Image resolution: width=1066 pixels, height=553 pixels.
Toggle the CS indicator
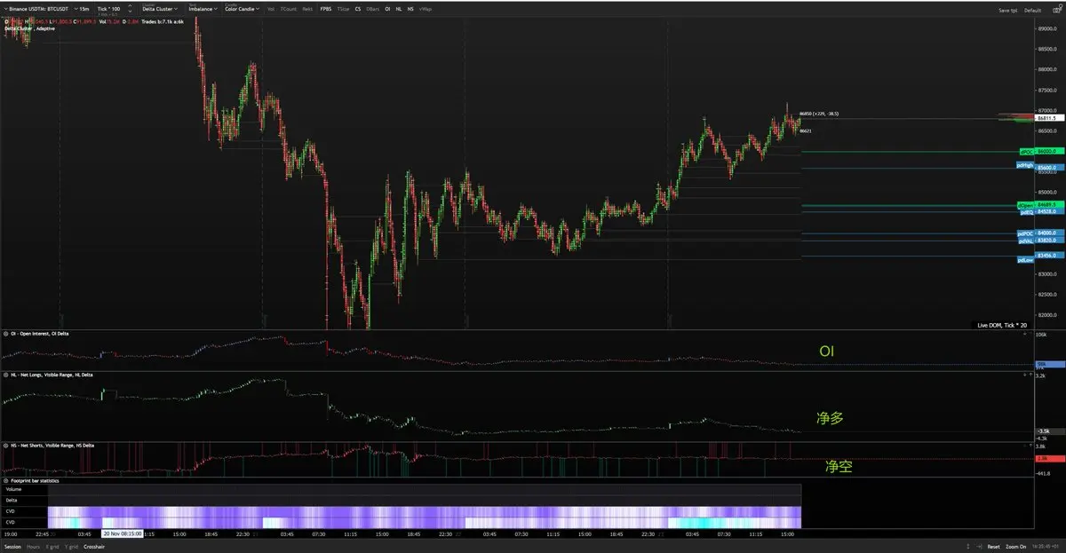(358, 9)
